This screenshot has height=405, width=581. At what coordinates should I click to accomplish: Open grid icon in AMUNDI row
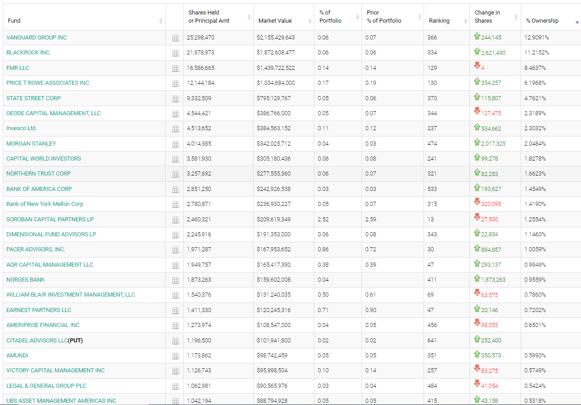pyautogui.click(x=176, y=356)
